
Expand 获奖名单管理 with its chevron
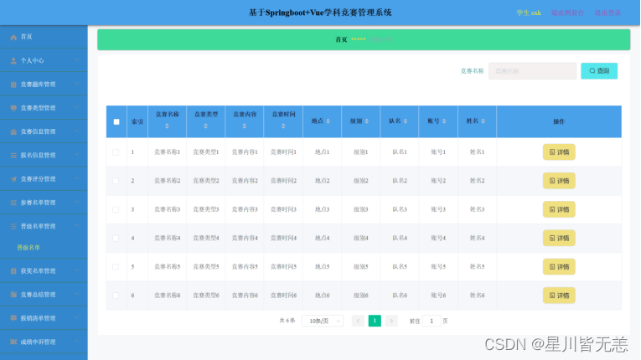(x=77, y=270)
